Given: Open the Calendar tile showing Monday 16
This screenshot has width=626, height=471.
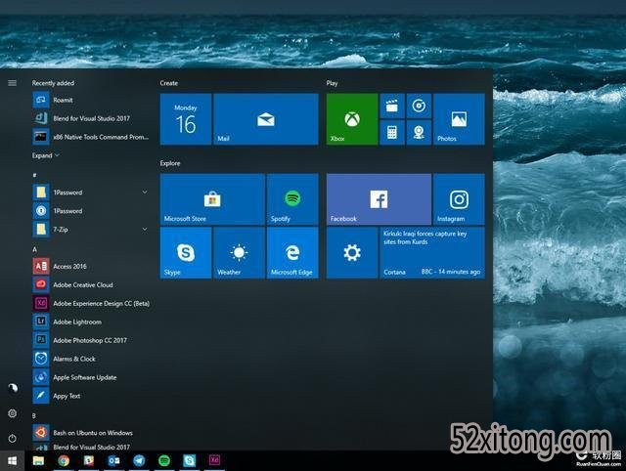Looking at the screenshot, I should [186, 119].
